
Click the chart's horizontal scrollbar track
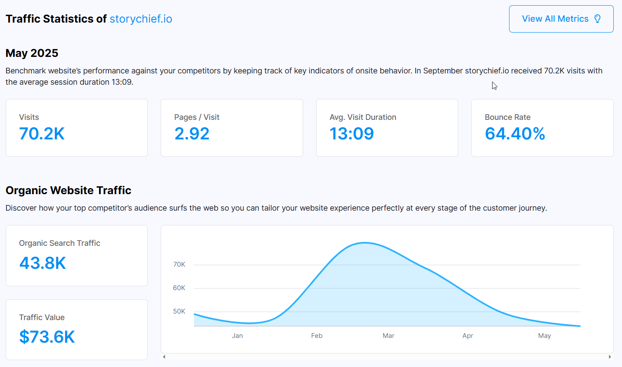click(x=387, y=357)
